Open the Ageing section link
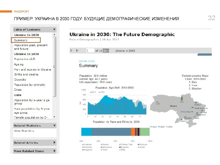The image size is (220, 165). click(19, 64)
